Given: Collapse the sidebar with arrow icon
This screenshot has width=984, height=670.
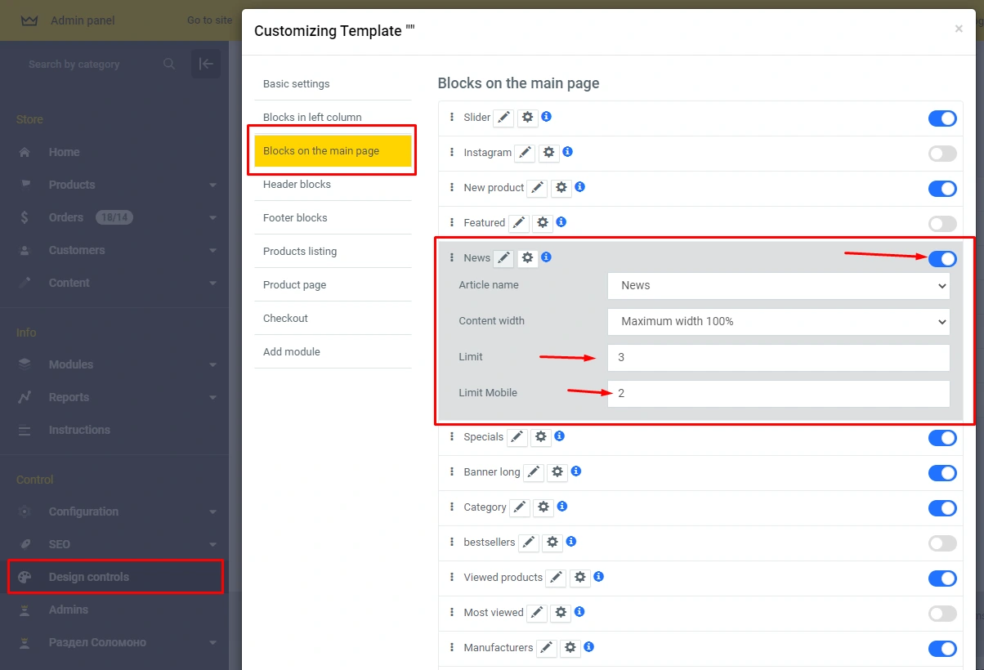Looking at the screenshot, I should 206,64.
